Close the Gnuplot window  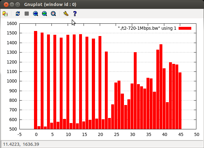(5, 4)
